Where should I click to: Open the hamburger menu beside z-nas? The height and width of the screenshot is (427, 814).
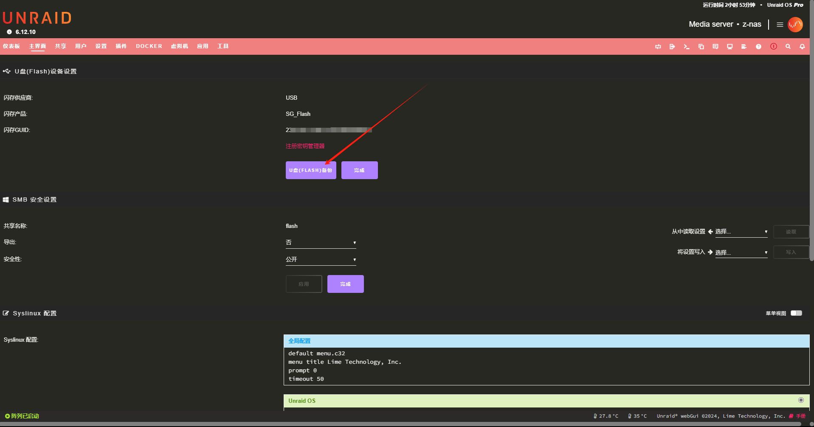coord(780,25)
